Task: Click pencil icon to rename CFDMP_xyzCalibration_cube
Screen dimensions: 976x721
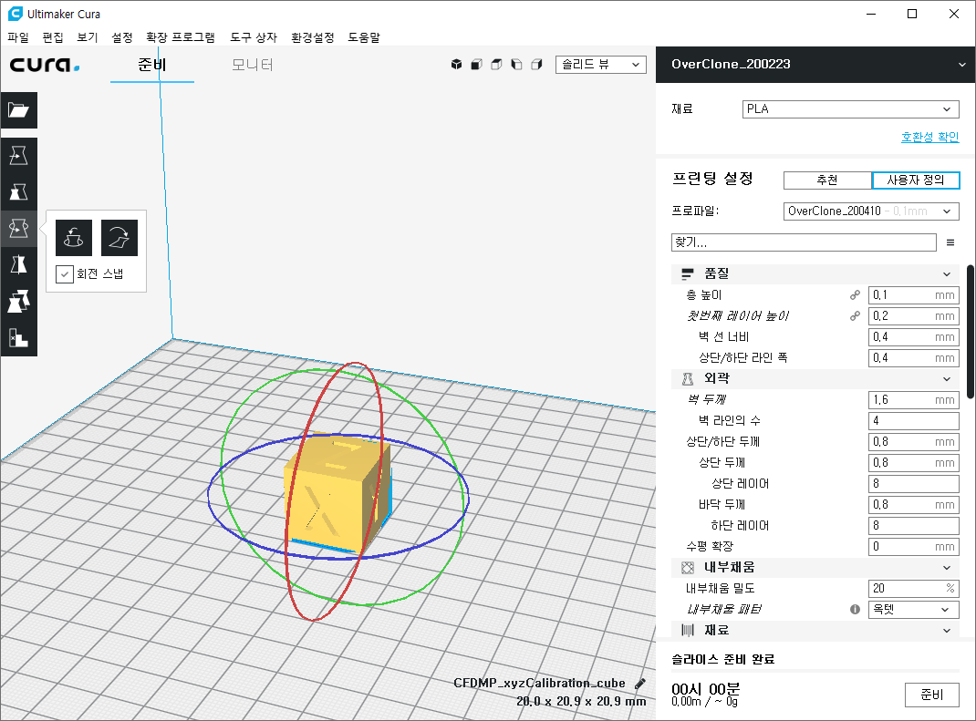Action: pos(640,684)
